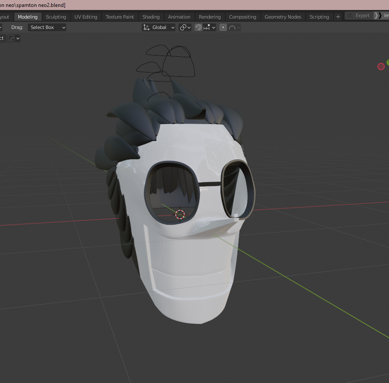Viewport: 389px width, 383px height.
Task: Add a new workspace with plus icon
Action: point(338,17)
